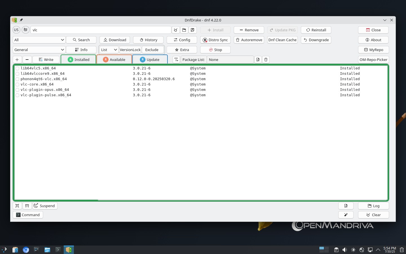
Task: Check the lib64vlc5.x86_64 package checkbox
Action: [17, 68]
